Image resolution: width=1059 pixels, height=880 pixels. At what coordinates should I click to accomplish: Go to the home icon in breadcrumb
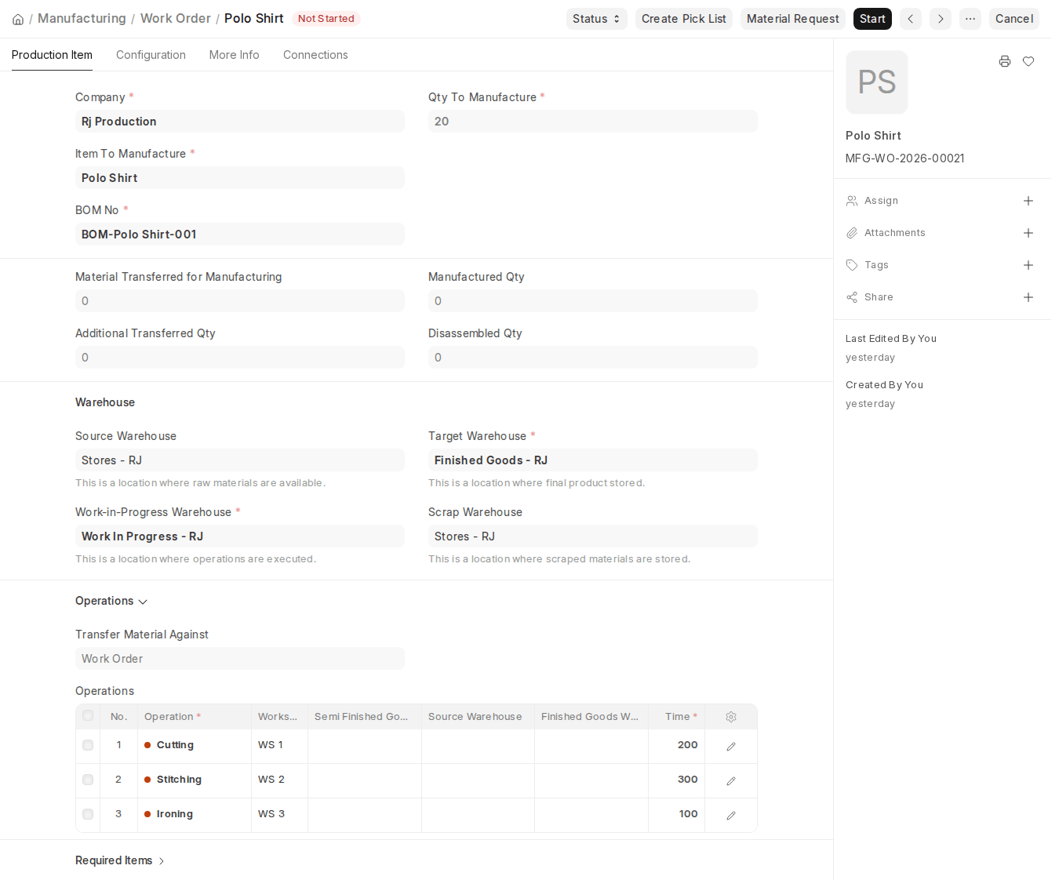[18, 19]
